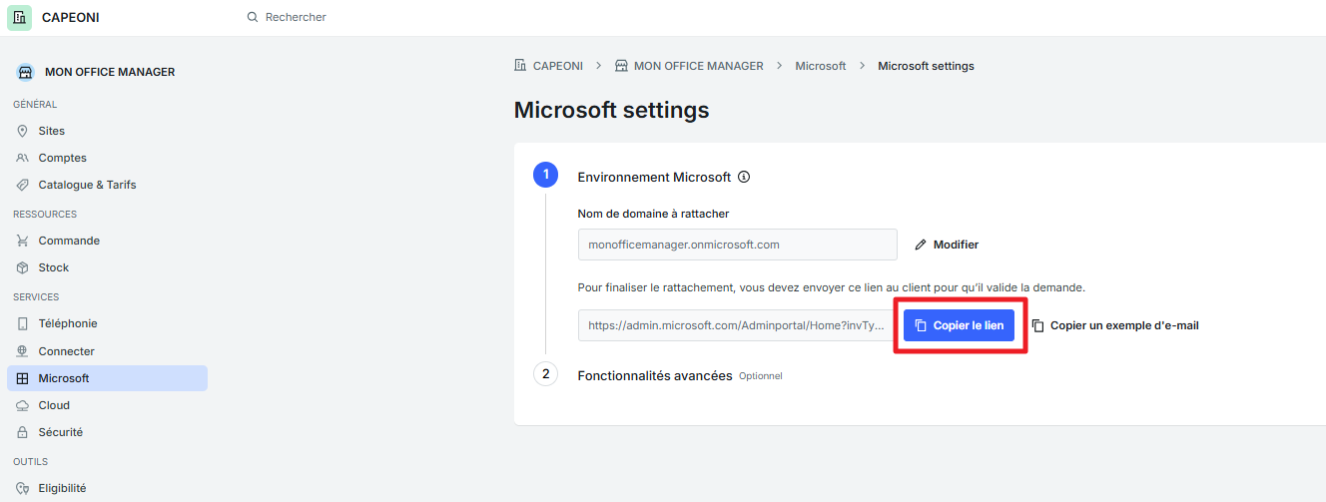Screen dimensions: 1326x502
Task: Click the Microsoft settings page heading
Action: (612, 110)
